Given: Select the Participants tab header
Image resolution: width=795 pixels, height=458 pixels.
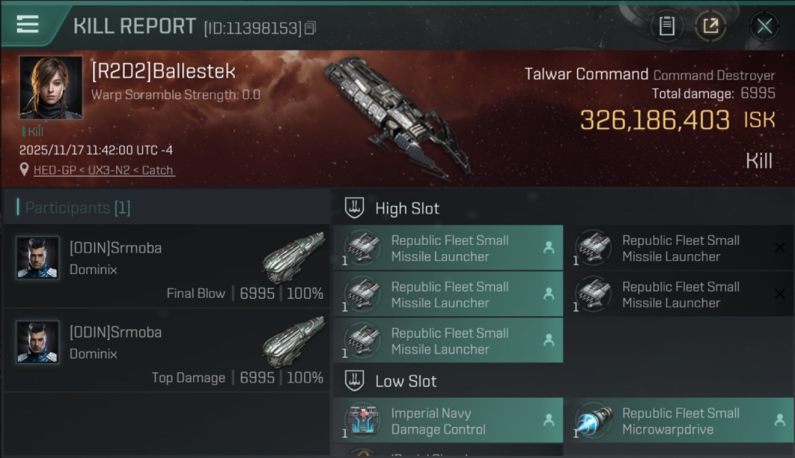Looking at the screenshot, I should (77, 208).
